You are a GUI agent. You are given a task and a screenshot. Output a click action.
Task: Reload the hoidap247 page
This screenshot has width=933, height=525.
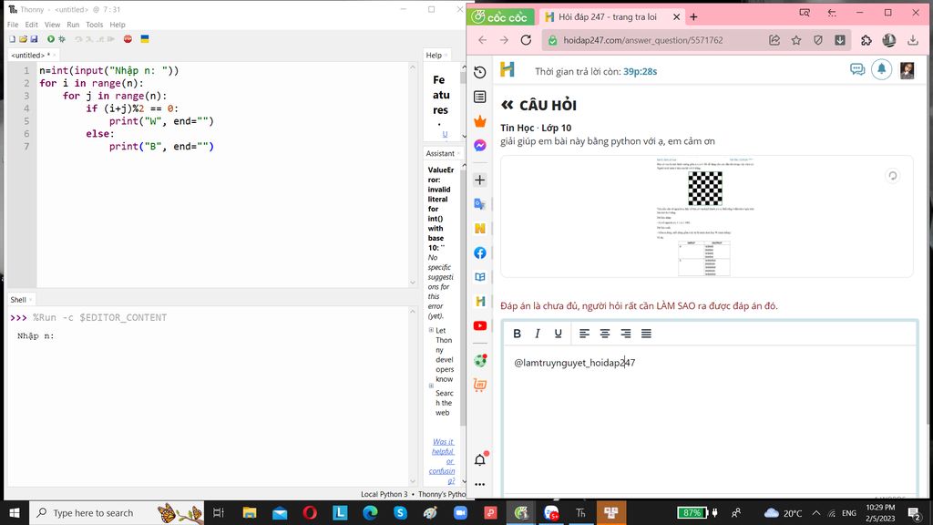526,40
